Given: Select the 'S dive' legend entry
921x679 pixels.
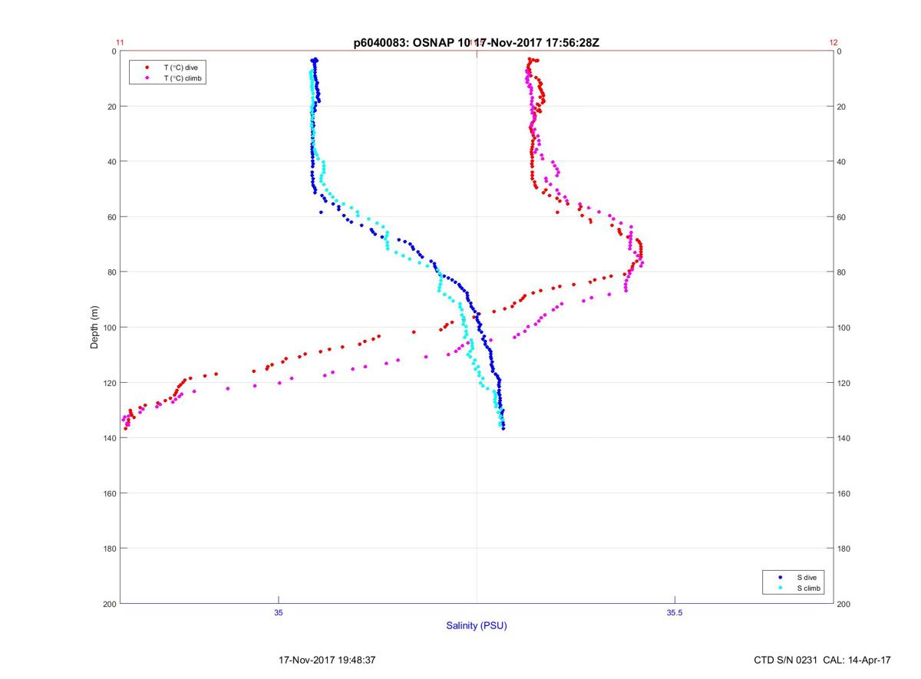Looking at the screenshot, I should 806,577.
